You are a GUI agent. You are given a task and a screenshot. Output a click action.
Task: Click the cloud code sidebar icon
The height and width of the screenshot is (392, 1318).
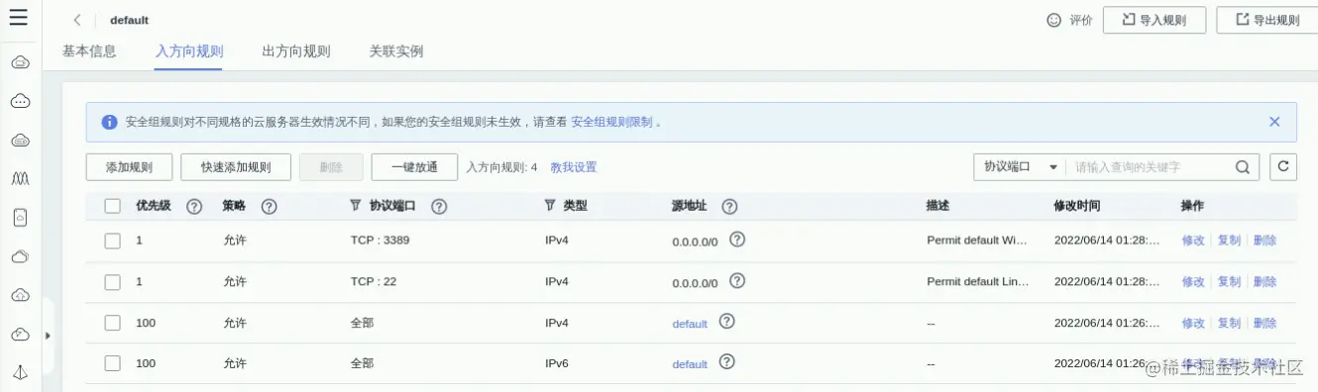tap(20, 295)
